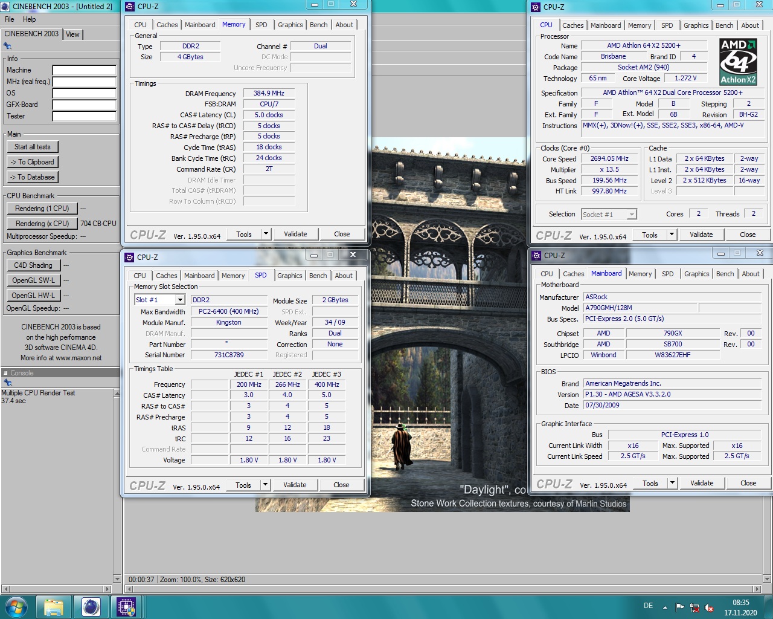
Task: Select the Graphics tab in the SPD window
Action: (290, 276)
